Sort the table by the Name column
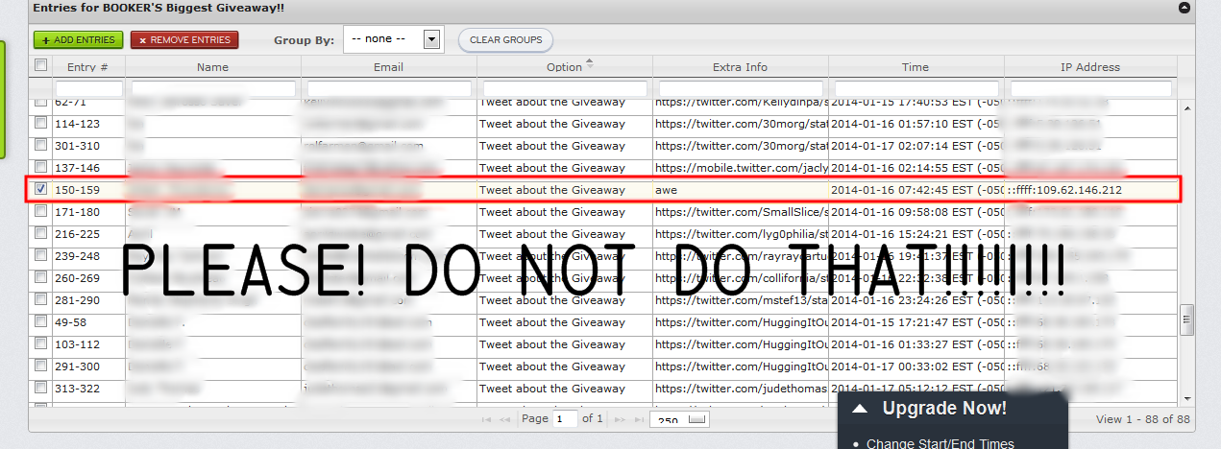The height and width of the screenshot is (449, 1221). click(x=212, y=67)
